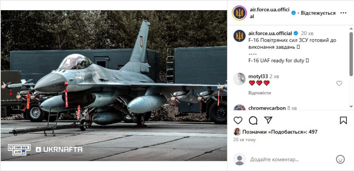Image resolution: width=354 pixels, height=171 pixels.
Task: Open motyl33's profile picture
Action: click(239, 79)
